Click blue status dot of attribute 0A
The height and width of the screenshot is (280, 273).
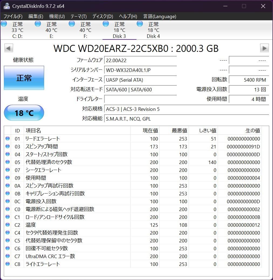[8, 185]
